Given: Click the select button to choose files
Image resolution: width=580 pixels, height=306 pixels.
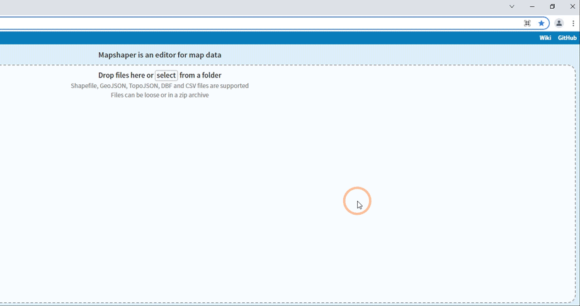Looking at the screenshot, I should [x=166, y=75].
